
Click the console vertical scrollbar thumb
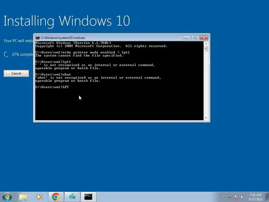[206, 49]
